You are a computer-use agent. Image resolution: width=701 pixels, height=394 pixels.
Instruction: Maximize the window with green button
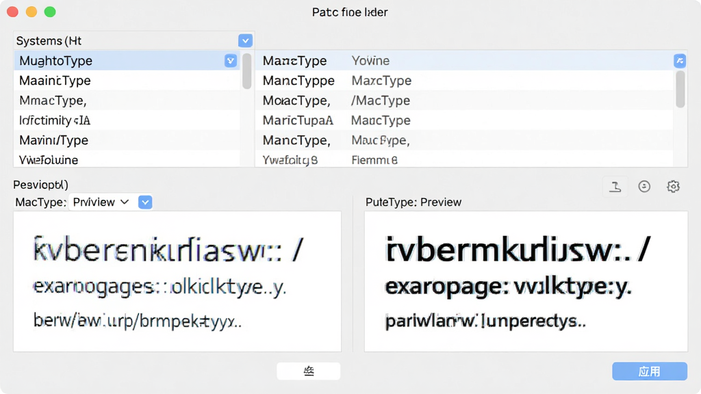point(50,12)
